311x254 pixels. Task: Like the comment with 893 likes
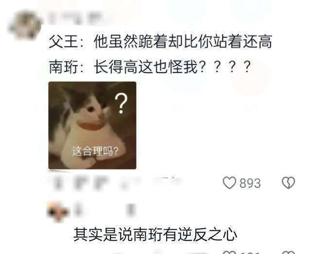pos(229,183)
